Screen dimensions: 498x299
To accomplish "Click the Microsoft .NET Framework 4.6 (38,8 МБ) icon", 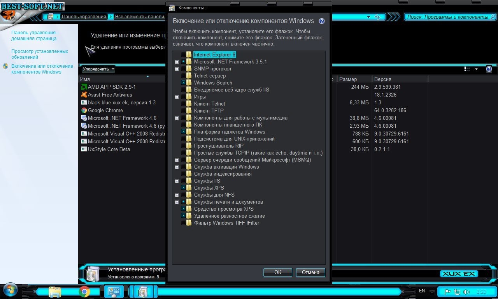I will click(x=84, y=118).
